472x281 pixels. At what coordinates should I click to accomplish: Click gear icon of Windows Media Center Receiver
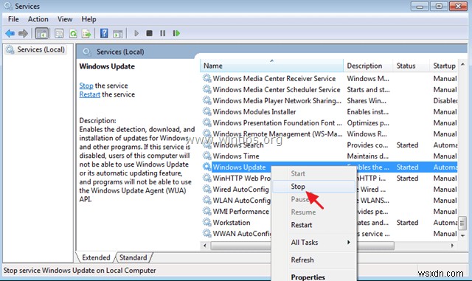click(x=206, y=78)
